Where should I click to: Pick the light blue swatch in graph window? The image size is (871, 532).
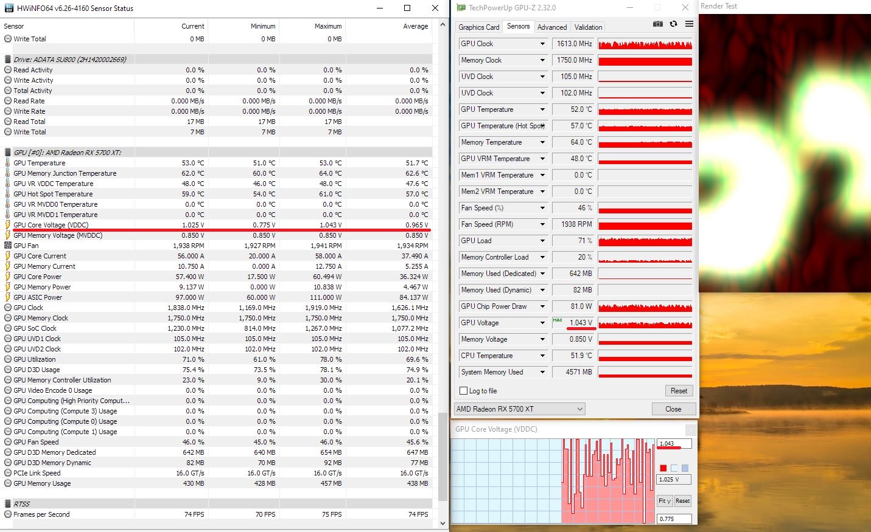685,468
